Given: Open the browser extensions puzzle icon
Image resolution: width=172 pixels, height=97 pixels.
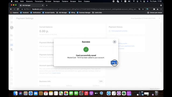Looking at the screenshot, I should click(x=154, y=9).
